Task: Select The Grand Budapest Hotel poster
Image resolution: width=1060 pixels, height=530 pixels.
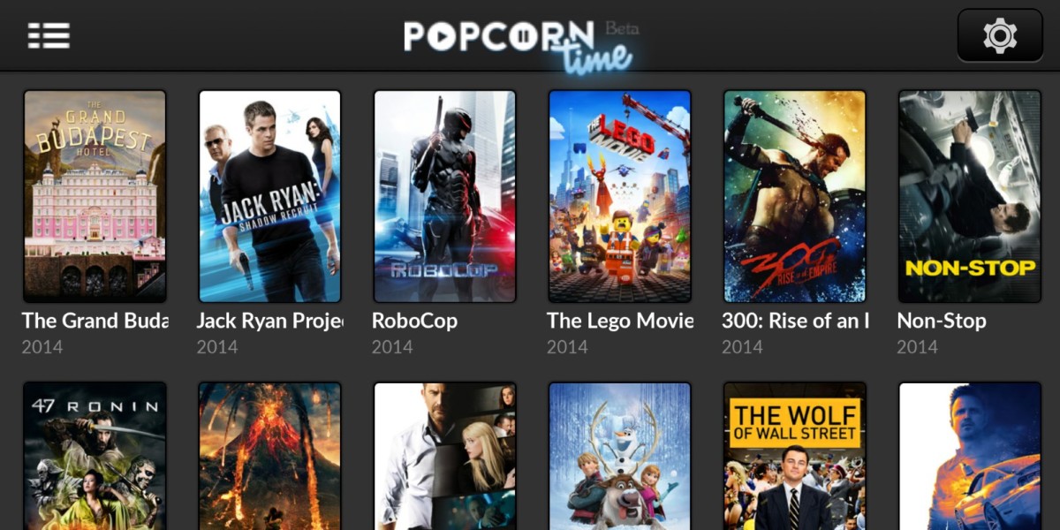Action: click(x=95, y=196)
